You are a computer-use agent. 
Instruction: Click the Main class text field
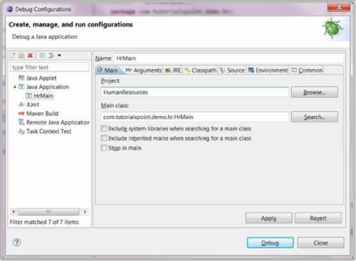pos(194,117)
